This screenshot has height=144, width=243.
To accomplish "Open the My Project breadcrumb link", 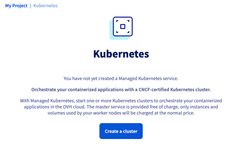I will point(16,6).
